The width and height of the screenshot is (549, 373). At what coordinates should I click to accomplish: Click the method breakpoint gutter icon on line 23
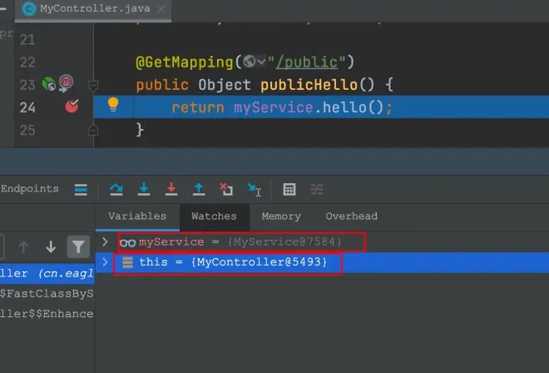coord(66,83)
